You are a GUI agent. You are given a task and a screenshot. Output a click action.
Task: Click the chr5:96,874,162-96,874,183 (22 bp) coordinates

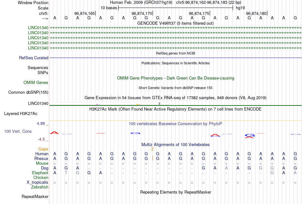click(x=209, y=3)
